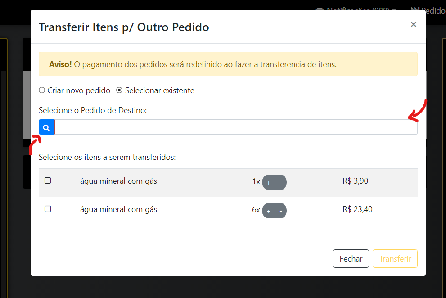The height and width of the screenshot is (298, 446).
Task: Open the Pedido menu in top bar
Action: coord(428,10)
